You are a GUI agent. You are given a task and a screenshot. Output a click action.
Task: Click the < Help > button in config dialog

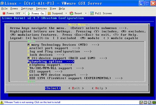click(99, 88)
